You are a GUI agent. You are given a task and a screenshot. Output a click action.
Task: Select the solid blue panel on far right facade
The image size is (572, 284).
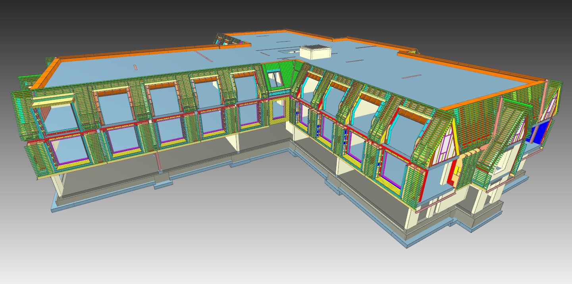click(x=541, y=131)
